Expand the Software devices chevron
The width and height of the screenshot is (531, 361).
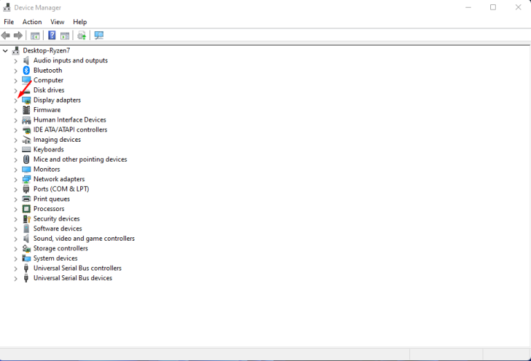click(16, 229)
